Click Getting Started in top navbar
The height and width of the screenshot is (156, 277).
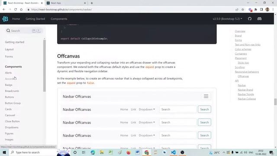click(35, 19)
